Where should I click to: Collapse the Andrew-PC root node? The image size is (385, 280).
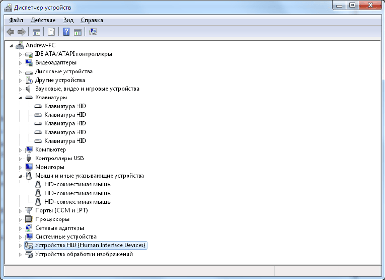[11, 46]
